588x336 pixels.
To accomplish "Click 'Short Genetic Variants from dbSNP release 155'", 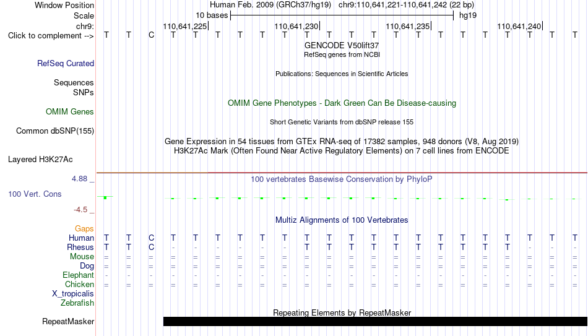I will pos(342,123).
